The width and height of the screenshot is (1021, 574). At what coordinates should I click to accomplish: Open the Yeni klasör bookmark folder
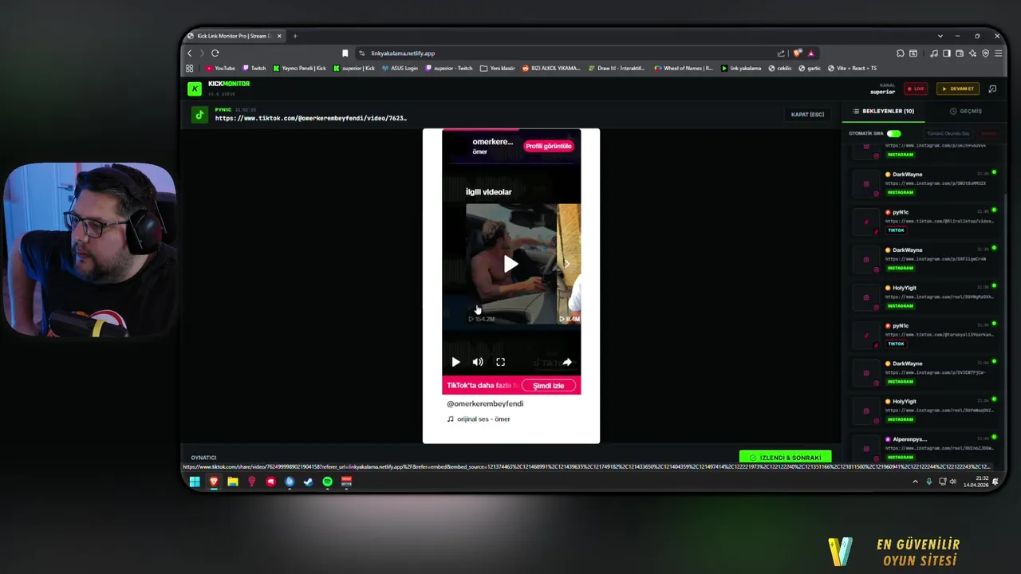[498, 69]
